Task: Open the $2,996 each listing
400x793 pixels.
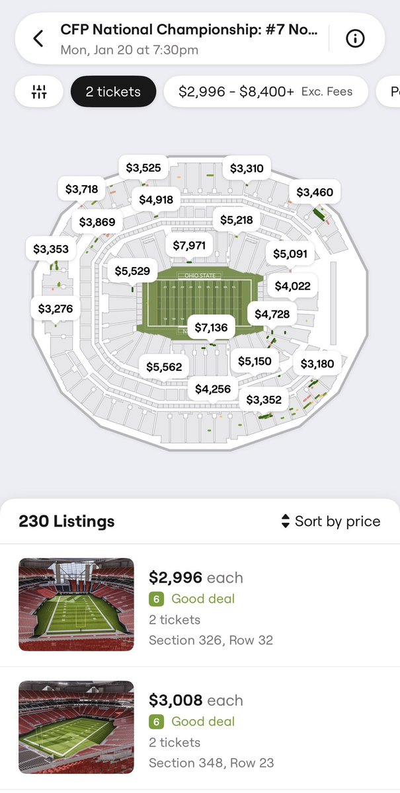Action: pos(200,605)
